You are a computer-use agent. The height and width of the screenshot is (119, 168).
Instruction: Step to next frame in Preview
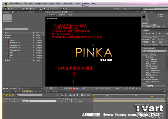coord(153,33)
